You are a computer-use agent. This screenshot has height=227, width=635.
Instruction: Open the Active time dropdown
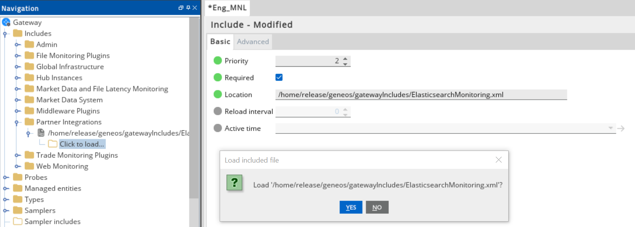pos(610,128)
